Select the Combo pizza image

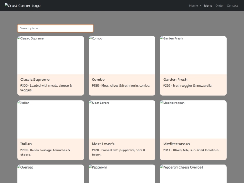(122, 55)
